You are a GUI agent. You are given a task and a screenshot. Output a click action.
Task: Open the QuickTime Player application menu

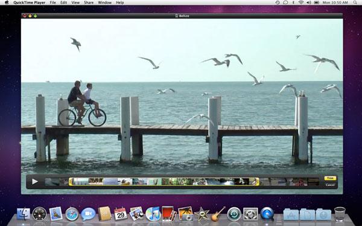point(30,2)
